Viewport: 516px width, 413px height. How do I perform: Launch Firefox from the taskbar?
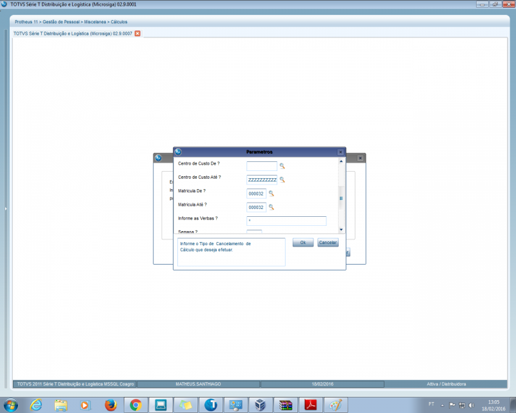[x=110, y=405]
